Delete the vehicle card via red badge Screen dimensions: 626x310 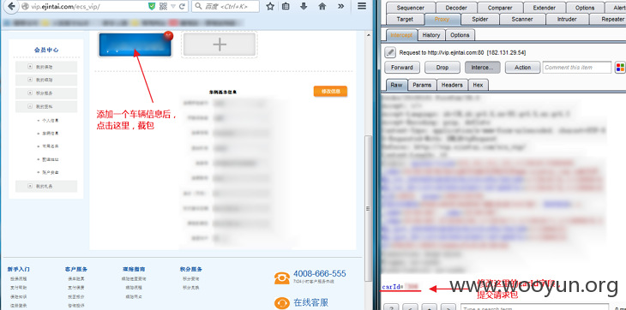pyautogui.click(x=168, y=36)
